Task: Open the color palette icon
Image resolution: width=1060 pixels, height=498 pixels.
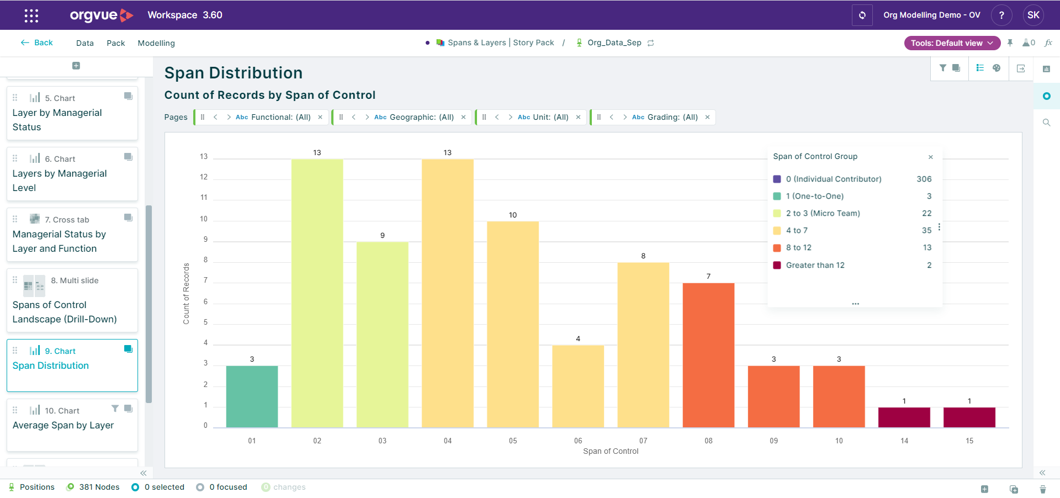Action: [x=997, y=68]
